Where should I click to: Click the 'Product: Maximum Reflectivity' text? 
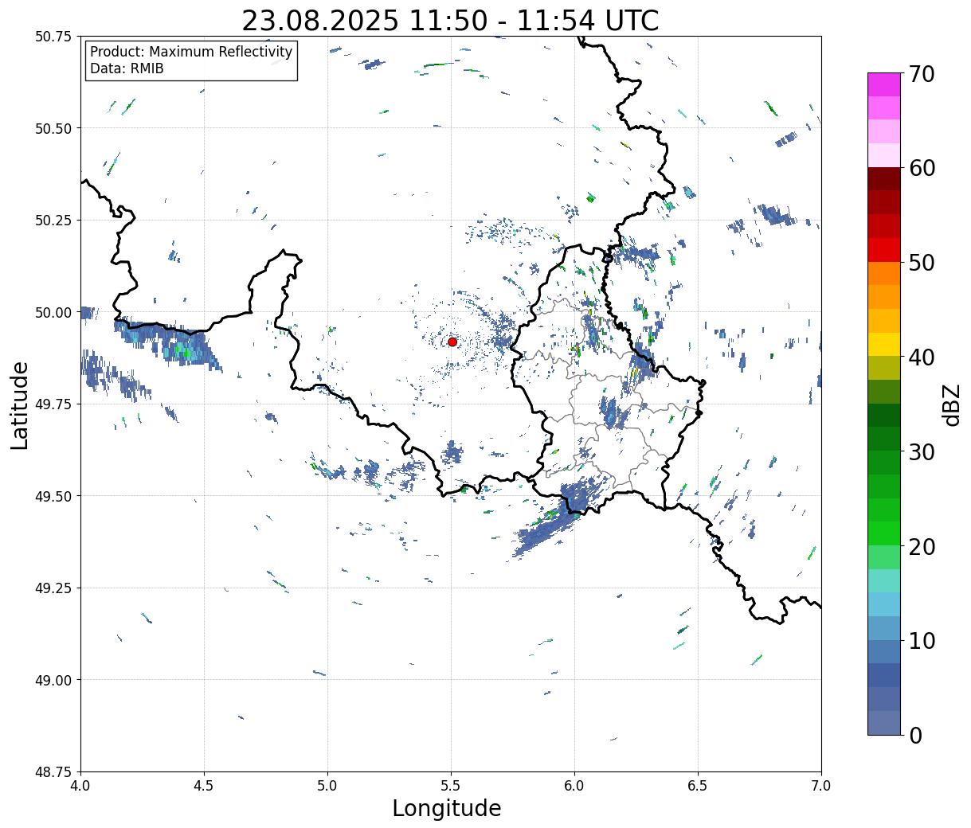coord(191,52)
